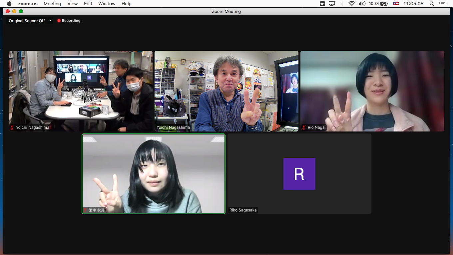This screenshot has width=453, height=255.
Task: Click the Rio Nagai name label
Action: coord(316,127)
